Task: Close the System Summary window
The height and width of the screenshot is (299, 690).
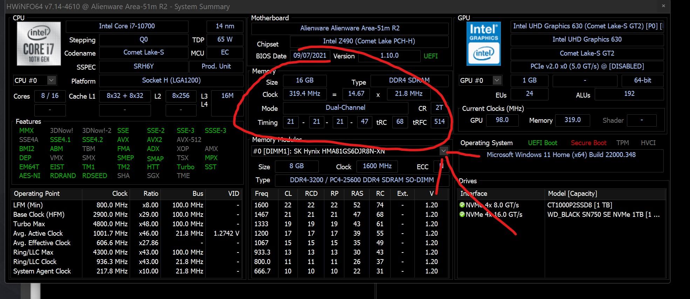Action: tap(663, 6)
